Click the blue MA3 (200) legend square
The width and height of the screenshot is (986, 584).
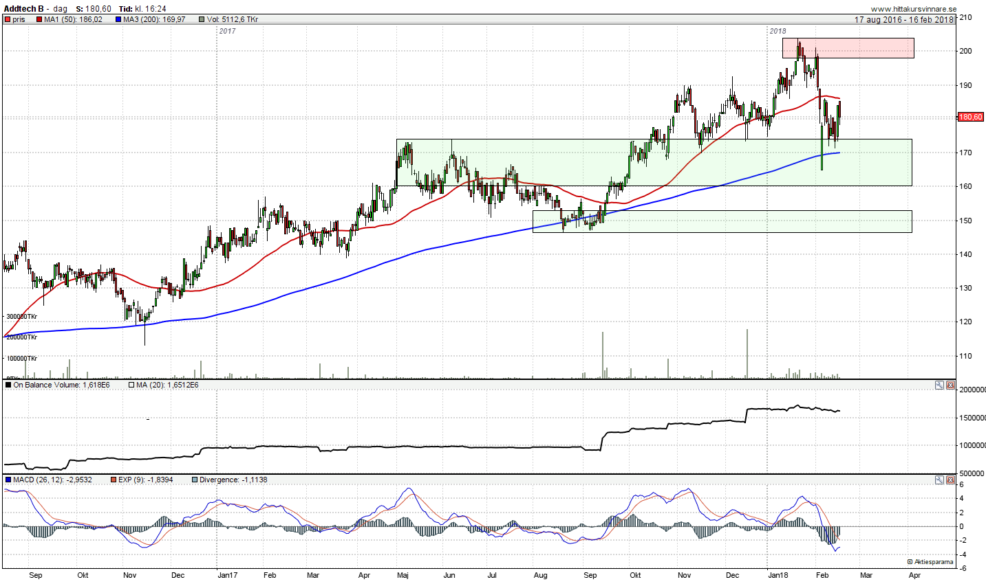point(118,20)
